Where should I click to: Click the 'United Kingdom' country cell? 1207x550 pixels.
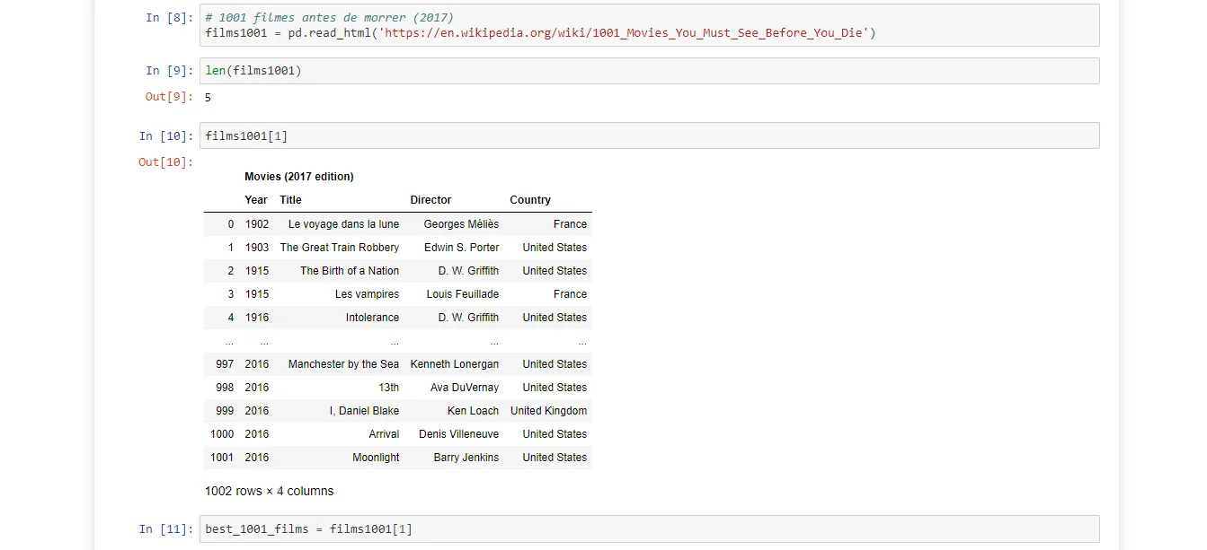548,411
